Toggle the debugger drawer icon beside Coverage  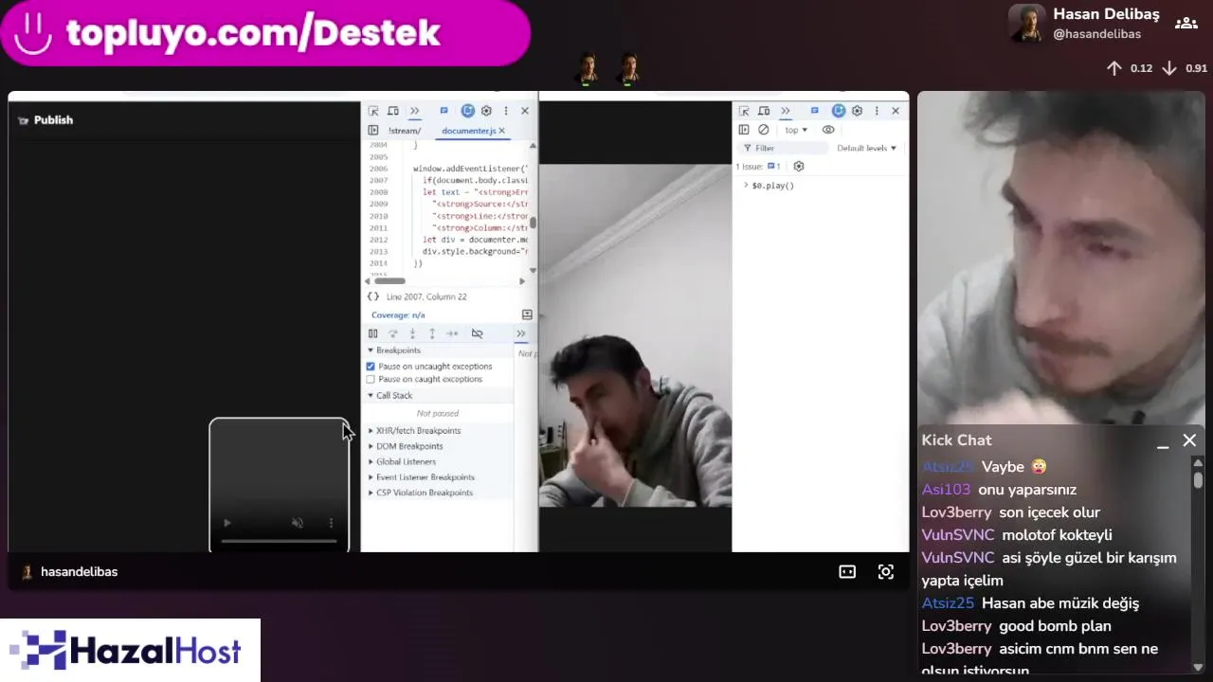pyautogui.click(x=527, y=314)
